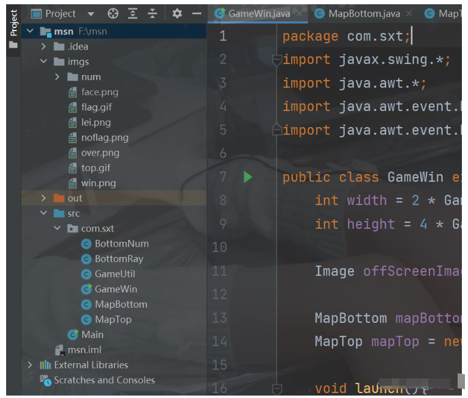Switch to the MapBottom.java tab
468x398 pixels.
pos(365,13)
